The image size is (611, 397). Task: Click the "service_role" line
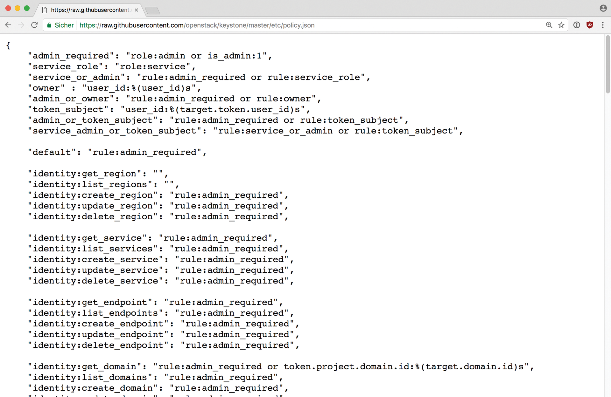point(112,67)
